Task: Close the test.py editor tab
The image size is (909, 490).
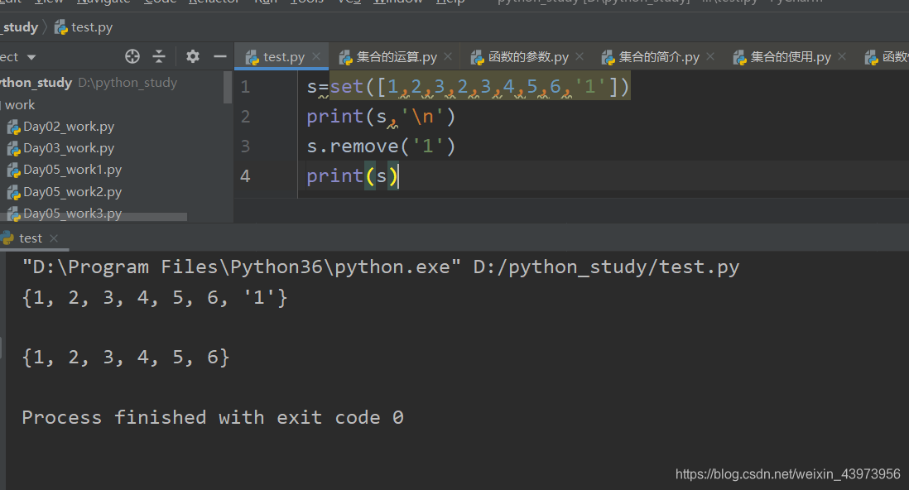Action: [316, 57]
